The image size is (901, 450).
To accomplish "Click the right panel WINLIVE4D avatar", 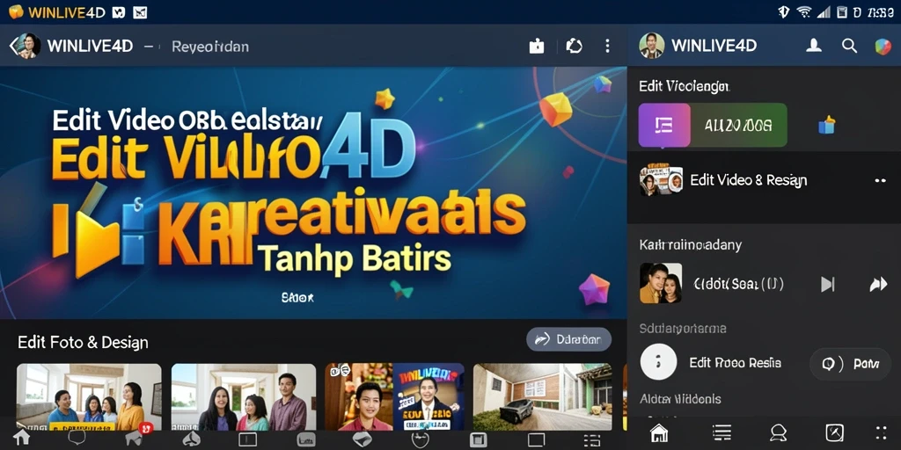I will 652,46.
